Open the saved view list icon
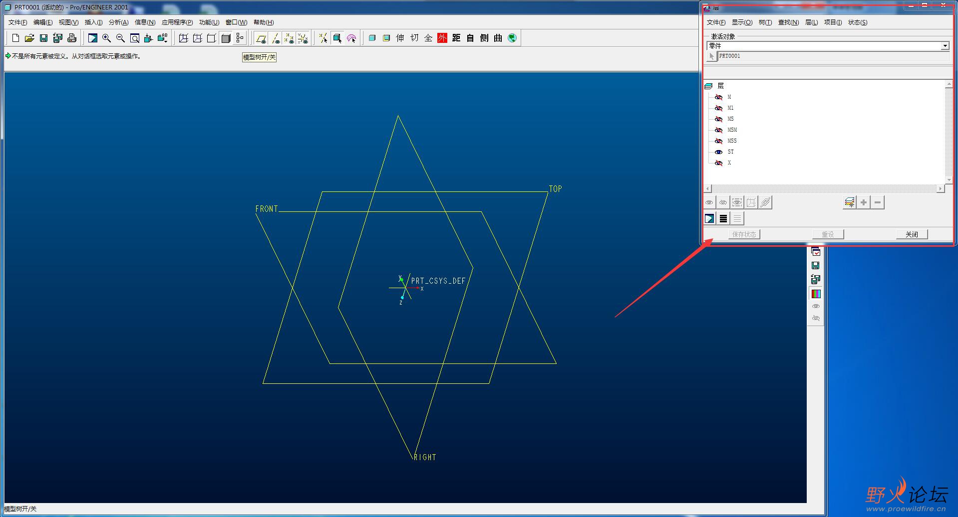Image resolution: width=958 pixels, height=517 pixels. pyautogui.click(x=162, y=38)
